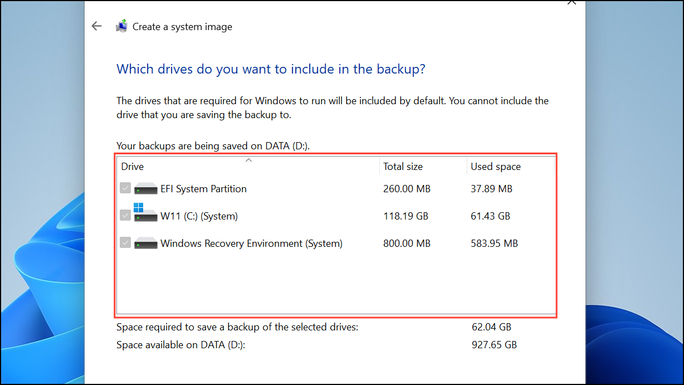Select the Windows Recovery Environment (System) name
Viewport: 684px width, 385px height.
(x=251, y=243)
